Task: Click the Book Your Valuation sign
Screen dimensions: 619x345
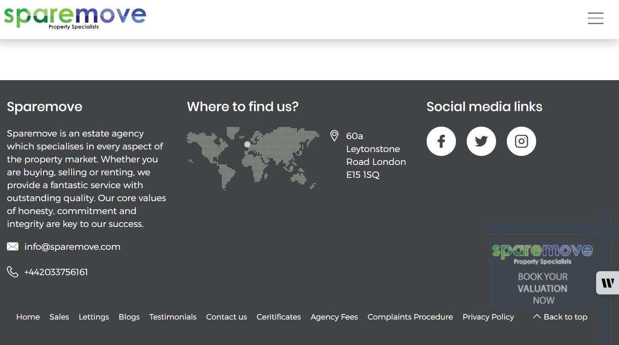Action: point(542,276)
